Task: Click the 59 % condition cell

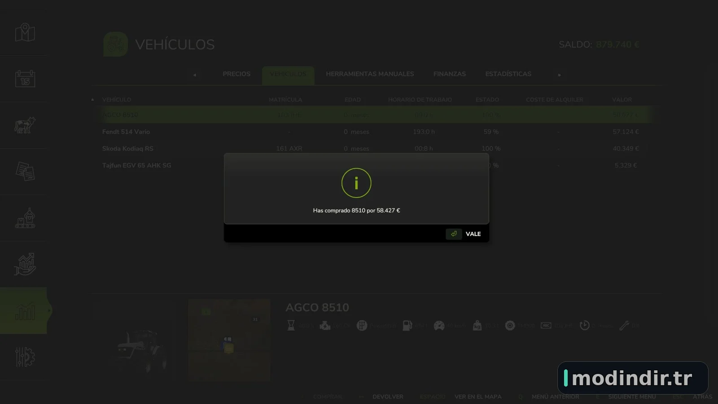Action: point(491,132)
